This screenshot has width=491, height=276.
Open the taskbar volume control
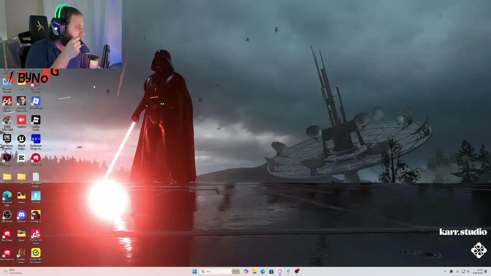[468, 271]
